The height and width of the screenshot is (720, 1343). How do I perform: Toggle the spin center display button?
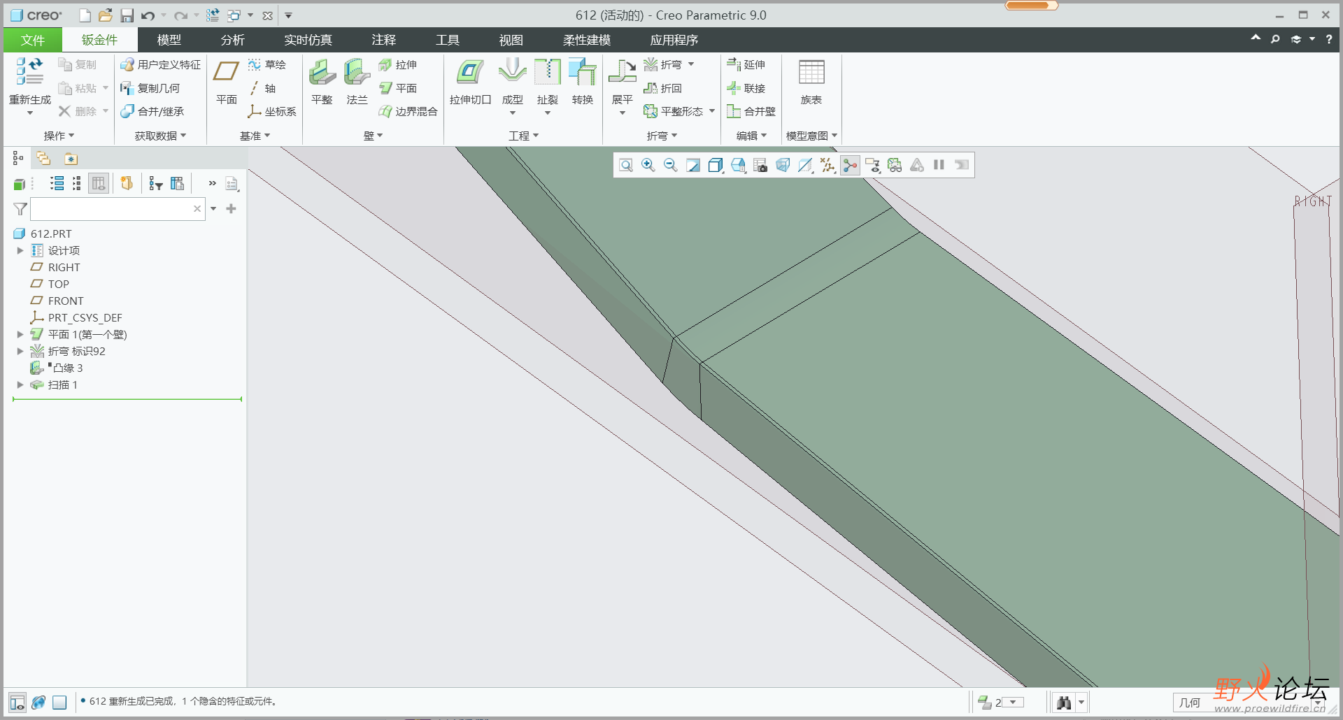click(x=850, y=165)
